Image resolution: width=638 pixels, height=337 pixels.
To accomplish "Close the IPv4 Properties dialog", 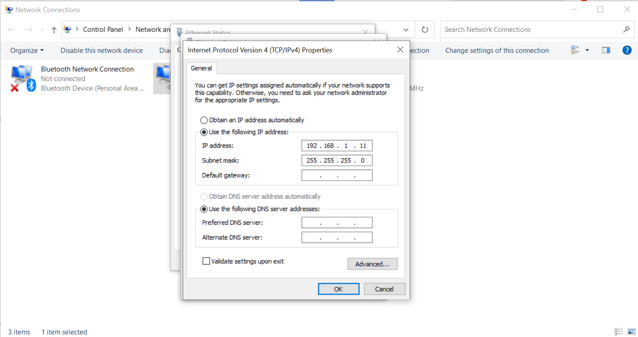I will [400, 50].
